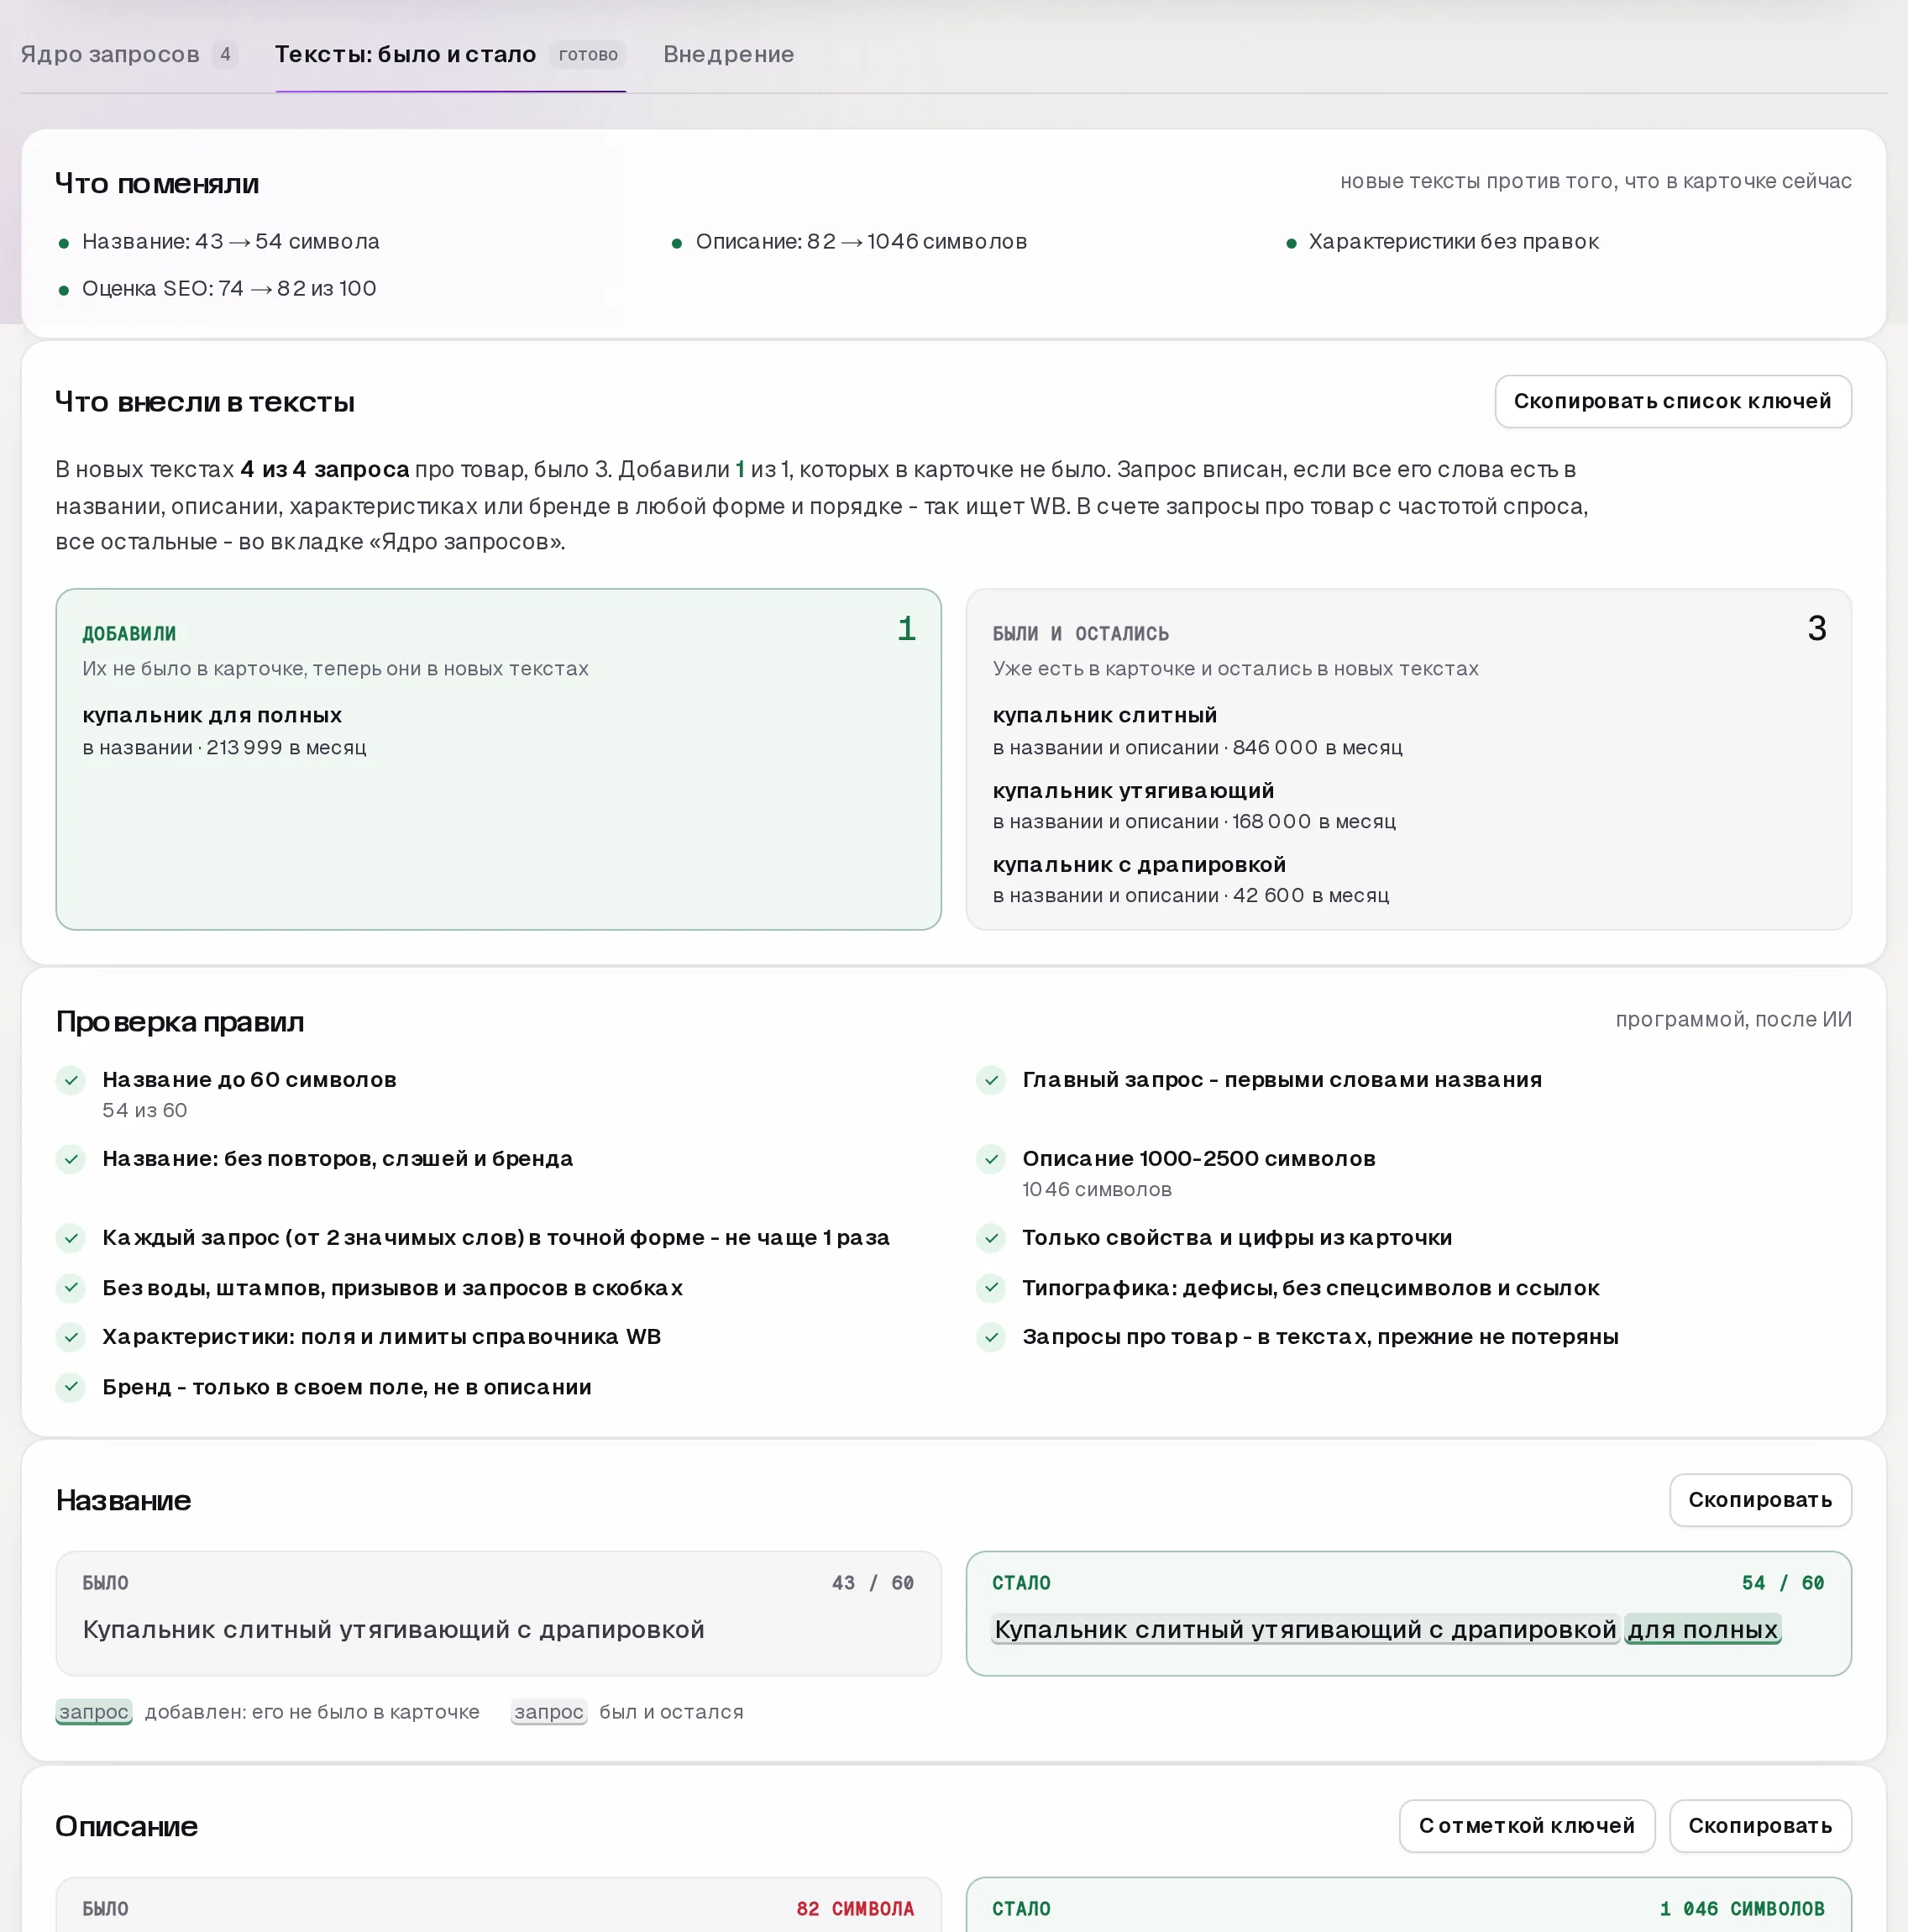This screenshot has height=1932, width=1908.
Task: Select the купальник с драпировкой keyword
Action: pos(1139,864)
